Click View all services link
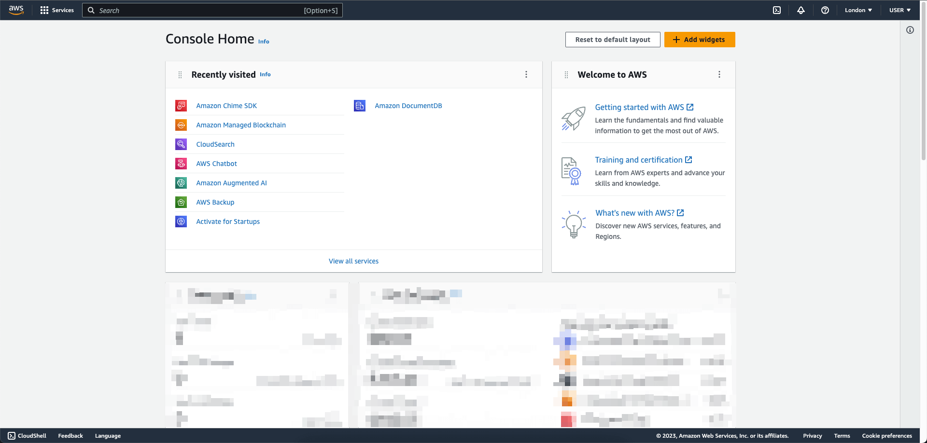 coord(354,261)
